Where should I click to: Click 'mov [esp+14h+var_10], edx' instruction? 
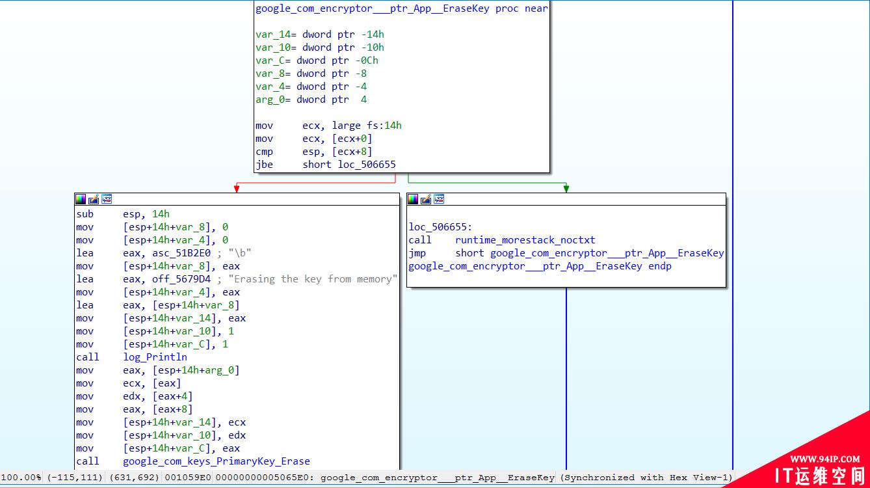pyautogui.click(x=161, y=435)
